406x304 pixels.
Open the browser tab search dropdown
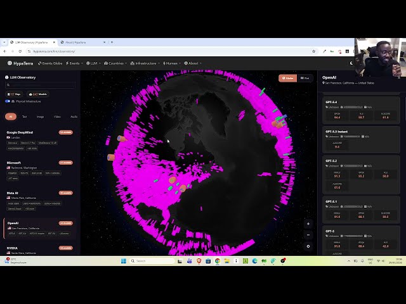pos(4,42)
